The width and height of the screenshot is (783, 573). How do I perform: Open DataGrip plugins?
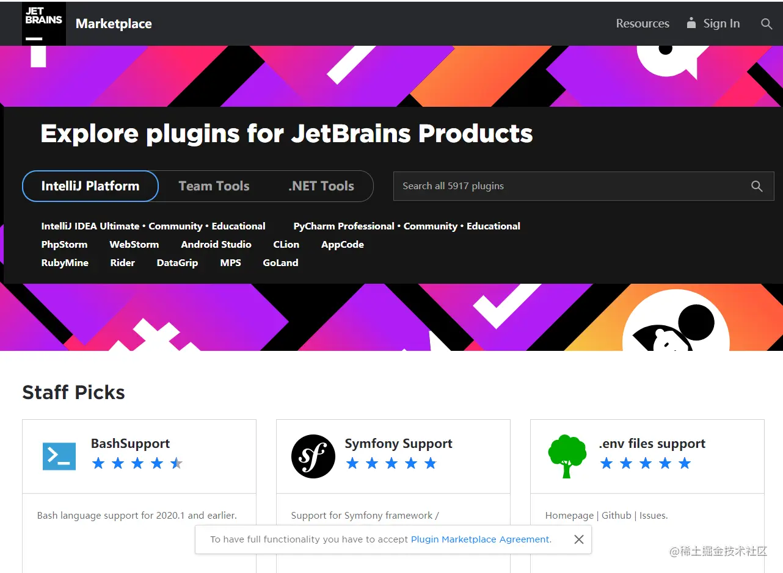[177, 262]
